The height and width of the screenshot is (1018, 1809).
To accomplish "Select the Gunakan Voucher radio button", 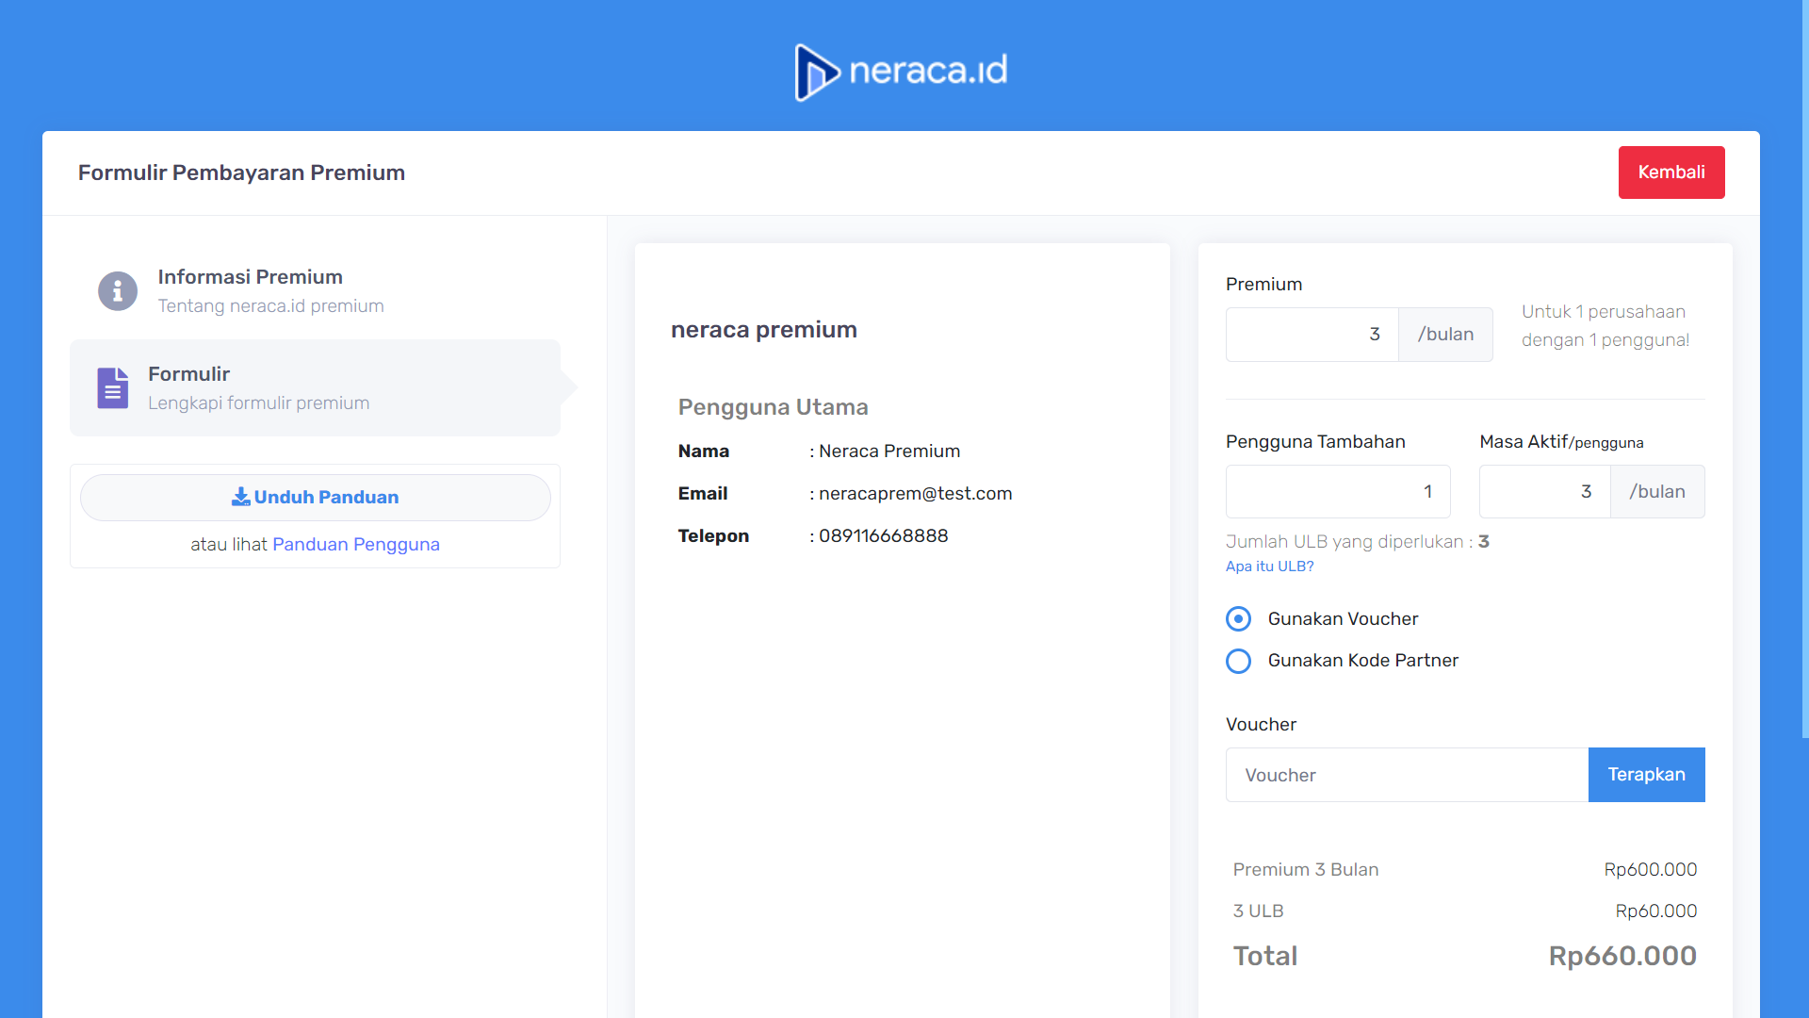I will click(x=1238, y=618).
